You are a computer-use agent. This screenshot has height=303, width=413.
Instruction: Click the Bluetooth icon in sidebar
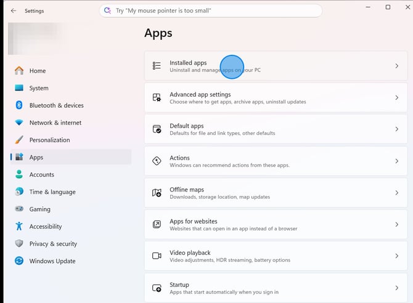tap(19, 105)
